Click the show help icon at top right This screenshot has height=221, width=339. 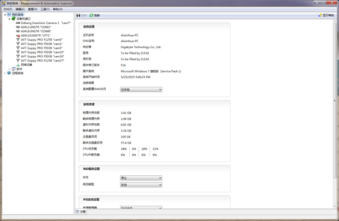[320, 15]
